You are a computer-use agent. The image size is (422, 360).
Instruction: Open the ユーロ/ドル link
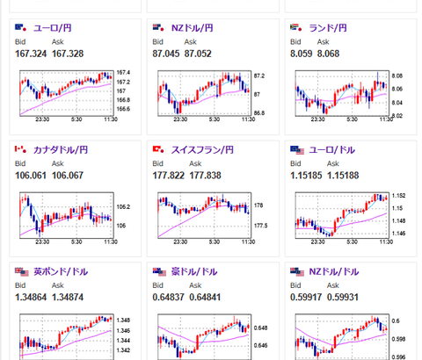332,150
